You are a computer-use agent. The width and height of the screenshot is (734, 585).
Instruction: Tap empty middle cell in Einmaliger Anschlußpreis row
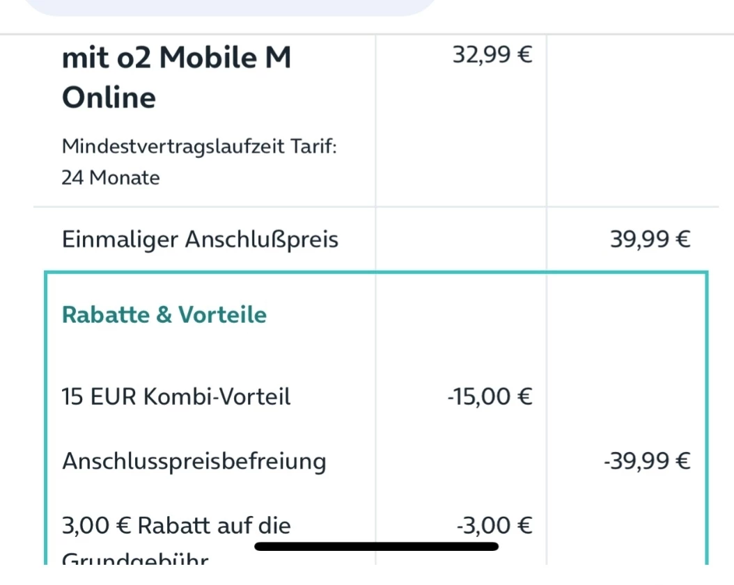coord(461,240)
